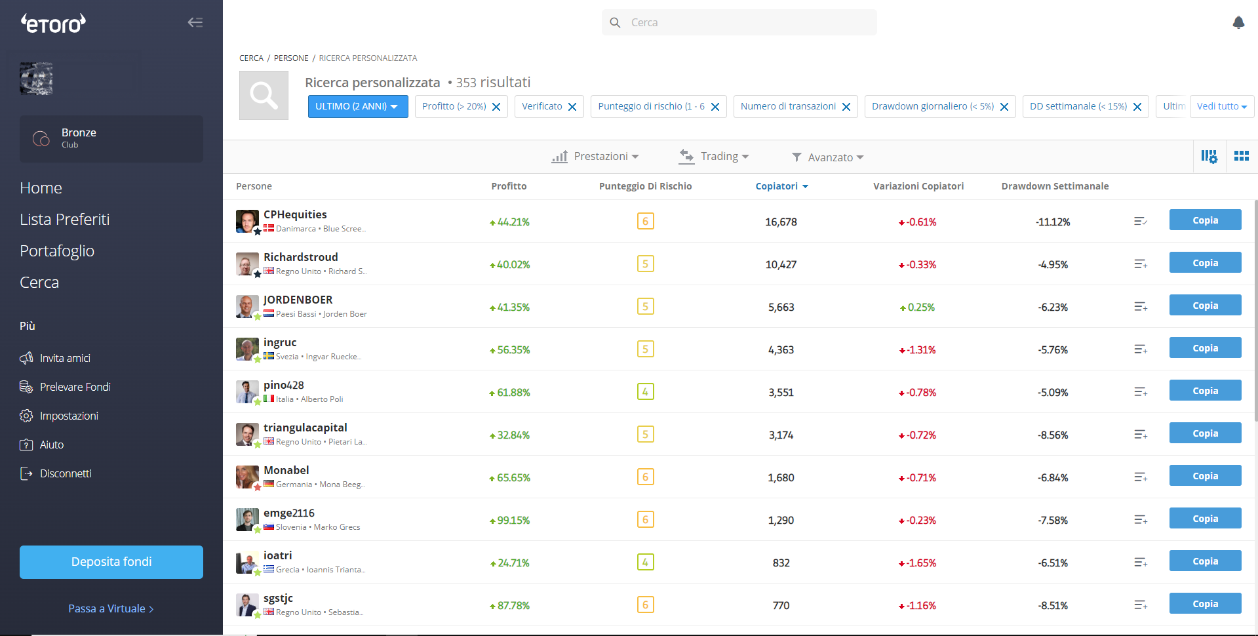Open Impostazioni settings
The height and width of the screenshot is (636, 1258).
pos(59,416)
